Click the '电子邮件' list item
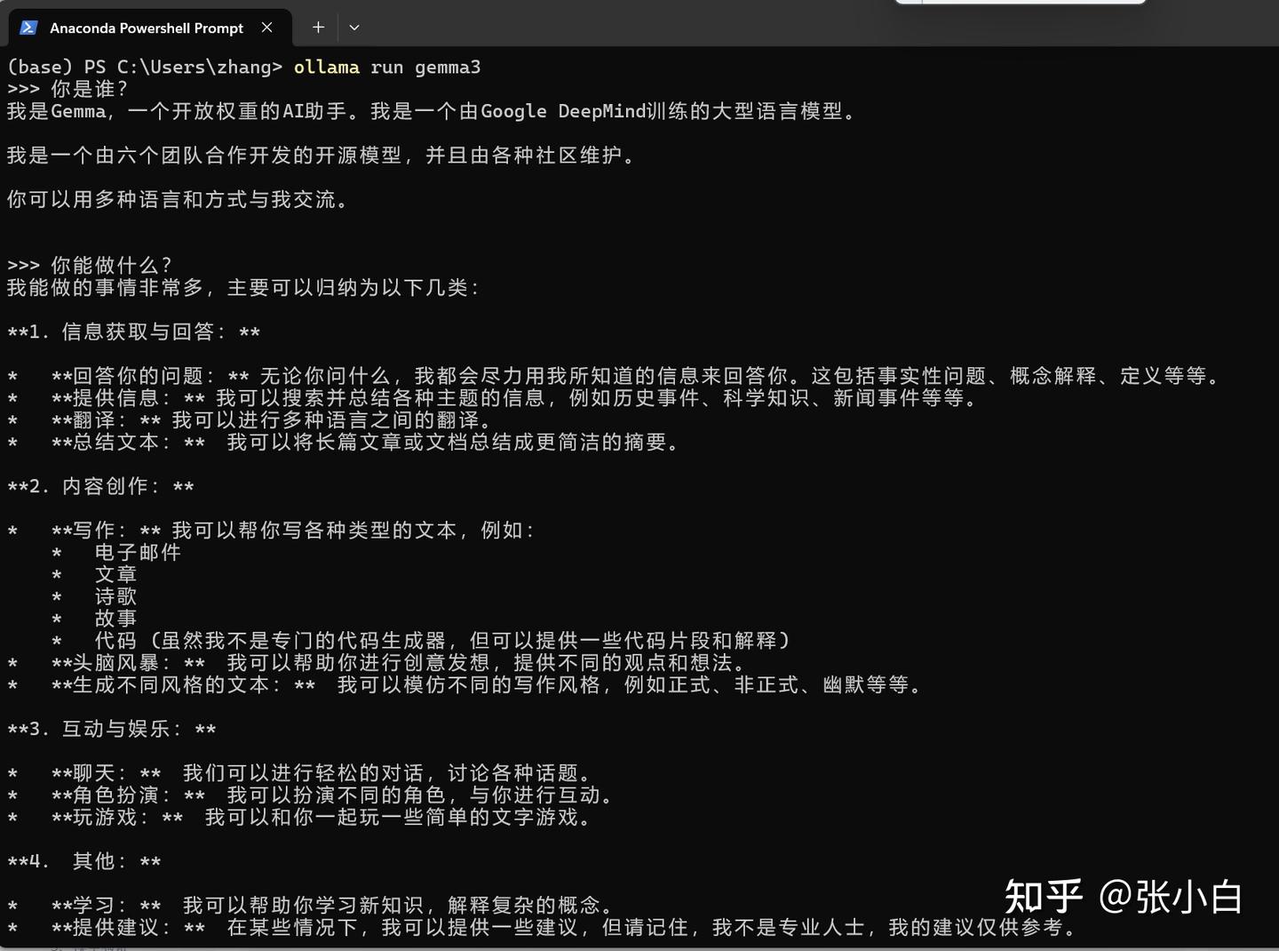 [138, 552]
